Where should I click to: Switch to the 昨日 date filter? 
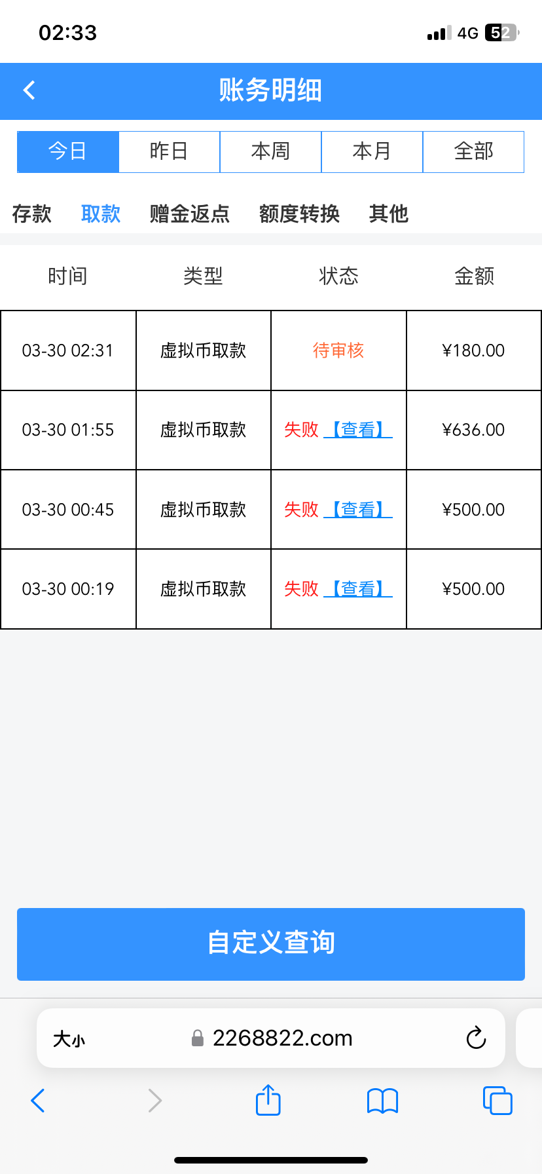click(x=169, y=151)
